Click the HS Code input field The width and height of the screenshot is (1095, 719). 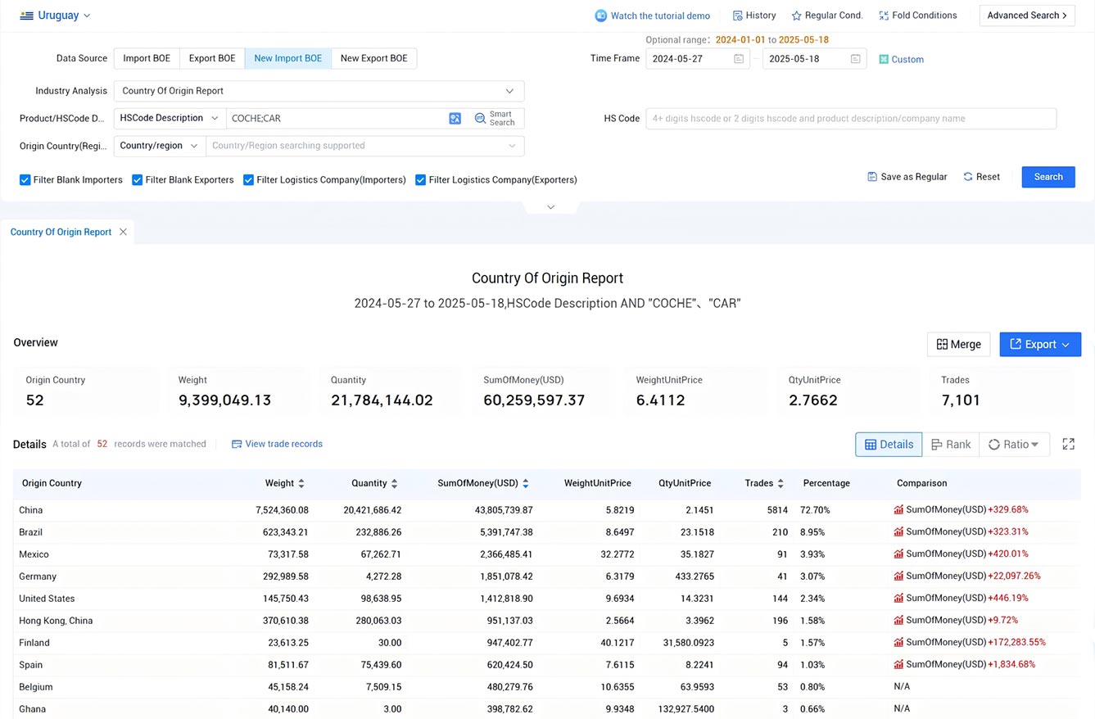click(851, 119)
